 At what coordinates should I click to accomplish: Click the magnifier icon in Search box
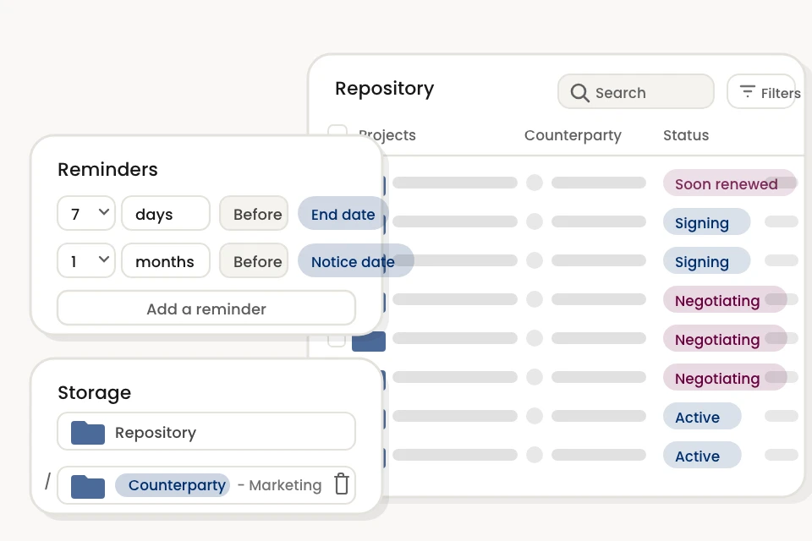tap(579, 93)
